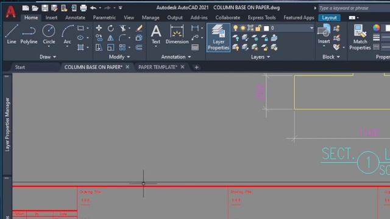Screen dimensions: 390x219
Task: Click the Match Properties icon
Action: 360,37
